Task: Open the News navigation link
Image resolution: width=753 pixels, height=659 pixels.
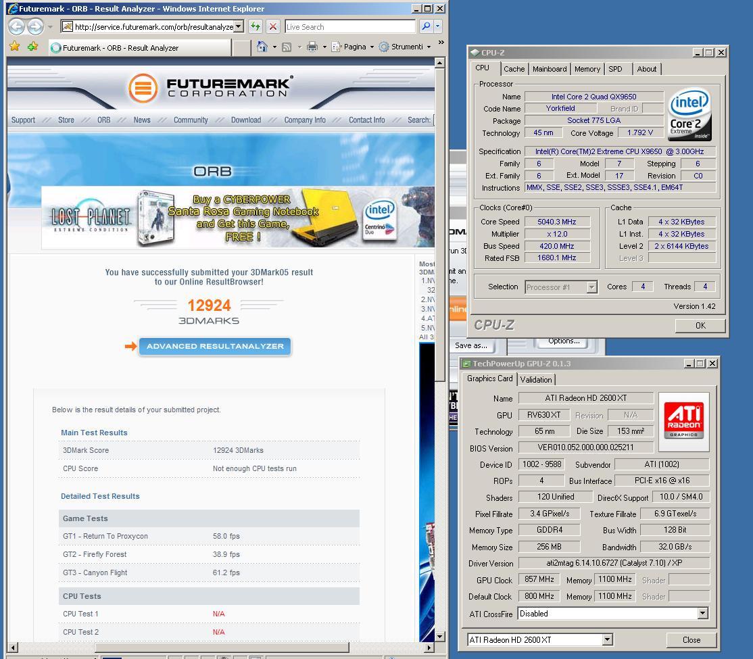Action: 142,120
